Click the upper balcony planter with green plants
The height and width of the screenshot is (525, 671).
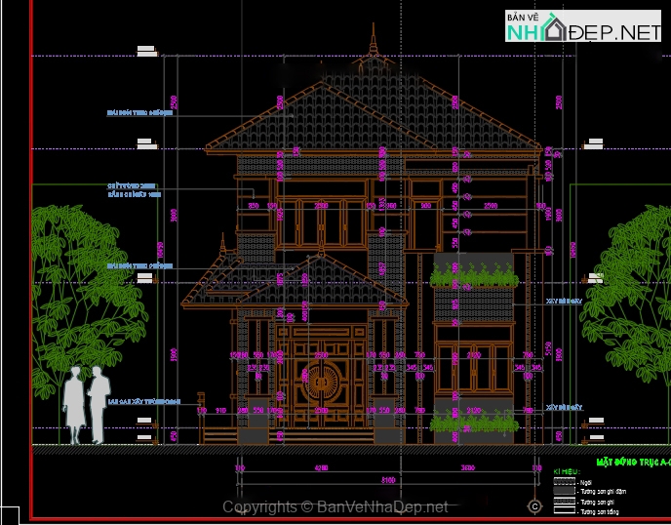point(473,277)
